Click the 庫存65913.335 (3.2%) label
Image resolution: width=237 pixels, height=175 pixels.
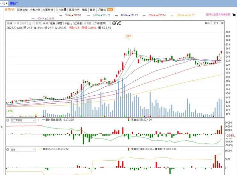tap(54, 149)
